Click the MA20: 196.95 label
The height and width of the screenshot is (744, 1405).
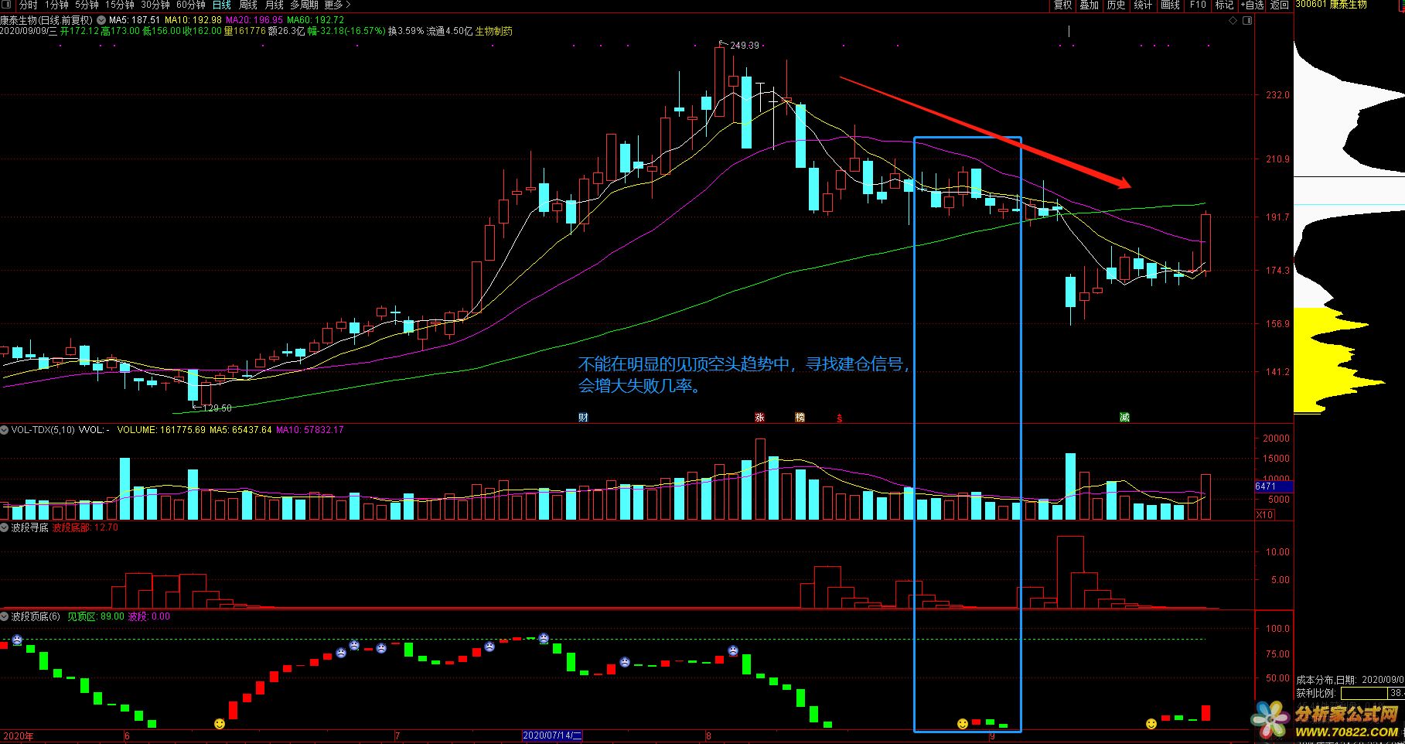point(254,20)
